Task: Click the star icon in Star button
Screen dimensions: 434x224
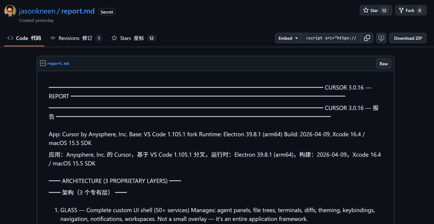Action: (x=366, y=10)
